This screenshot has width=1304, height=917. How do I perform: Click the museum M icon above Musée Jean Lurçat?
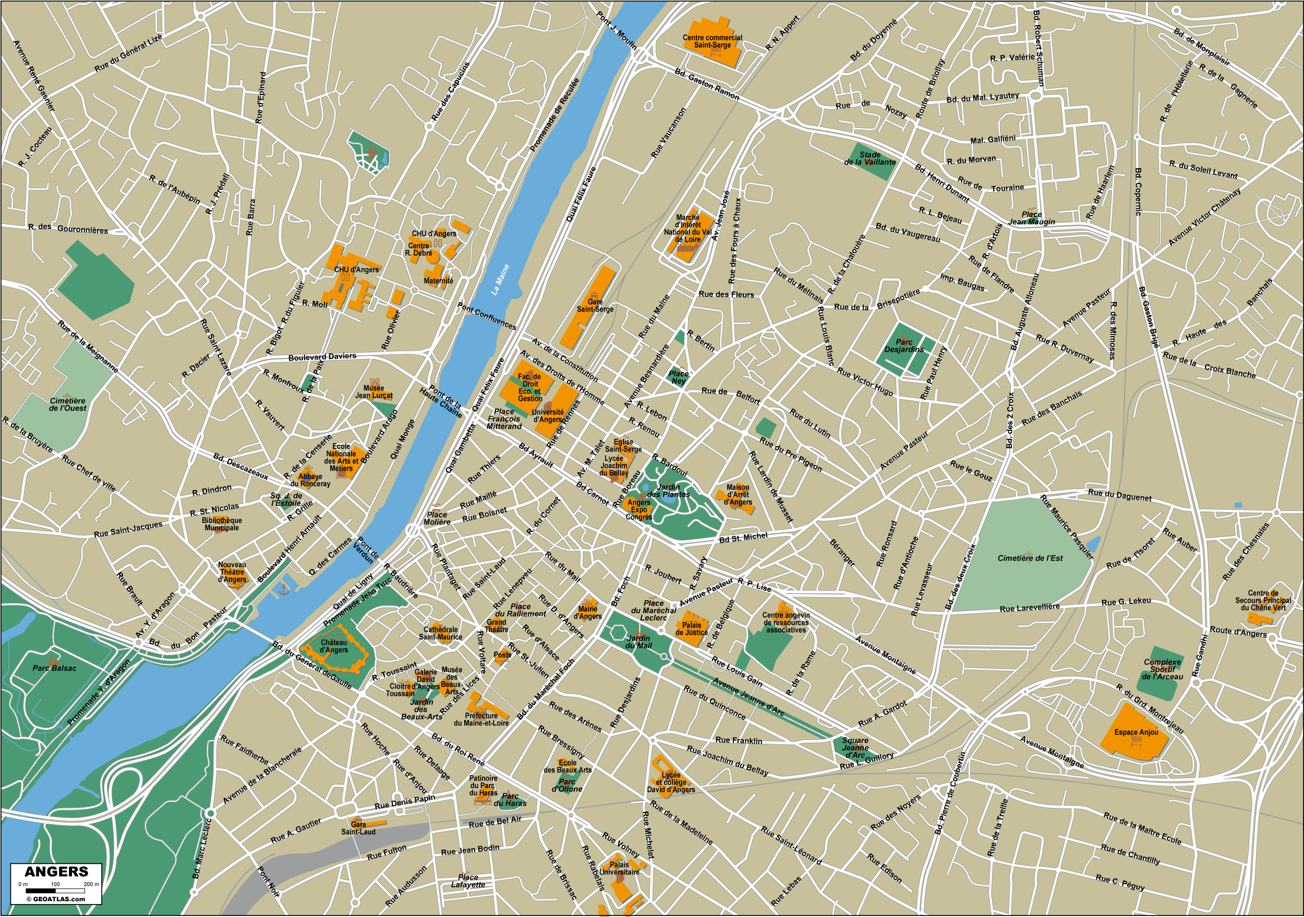coord(375,383)
